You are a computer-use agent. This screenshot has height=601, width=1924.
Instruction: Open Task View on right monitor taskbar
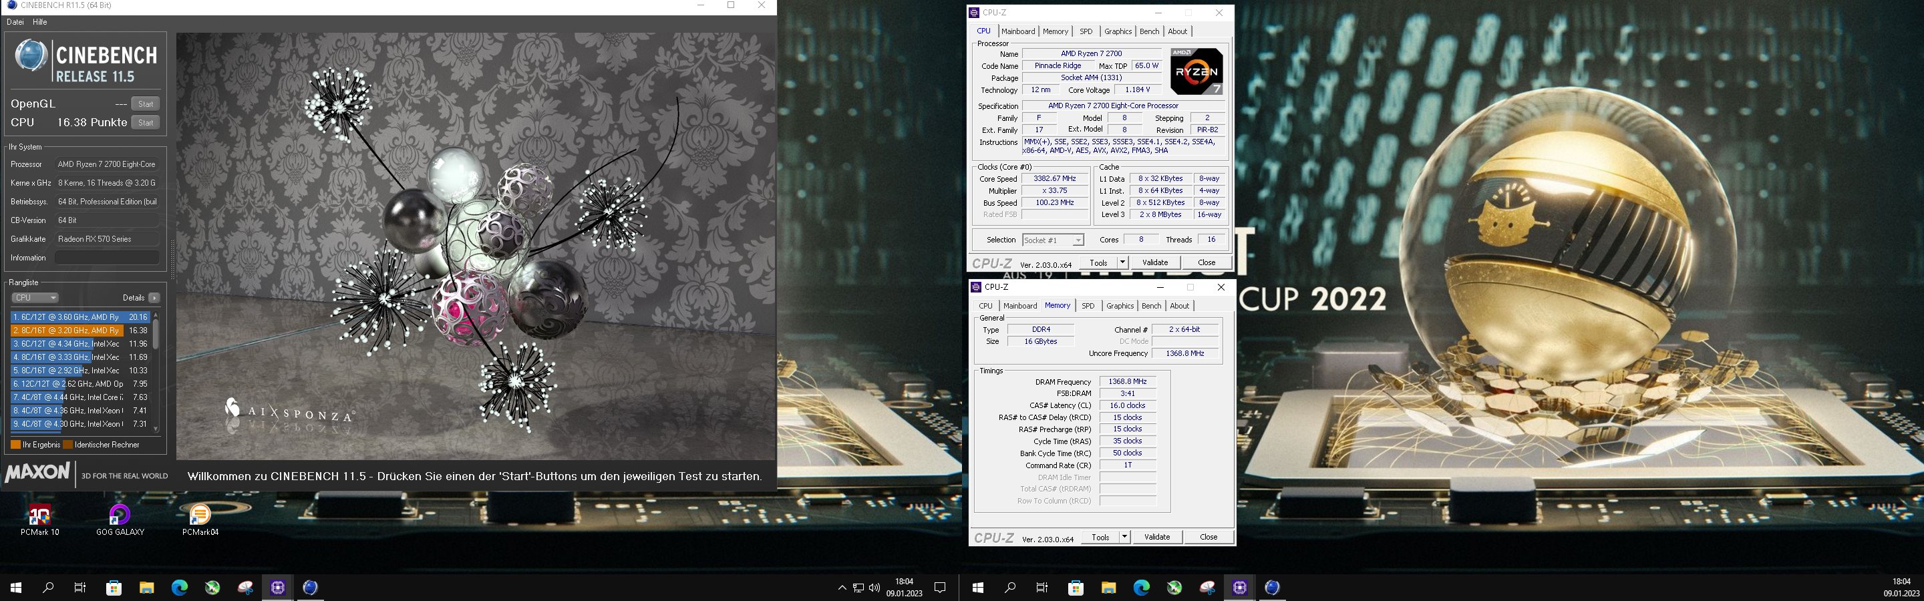pyautogui.click(x=1043, y=588)
